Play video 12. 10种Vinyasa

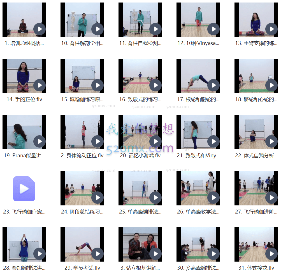(x=213, y=29)
